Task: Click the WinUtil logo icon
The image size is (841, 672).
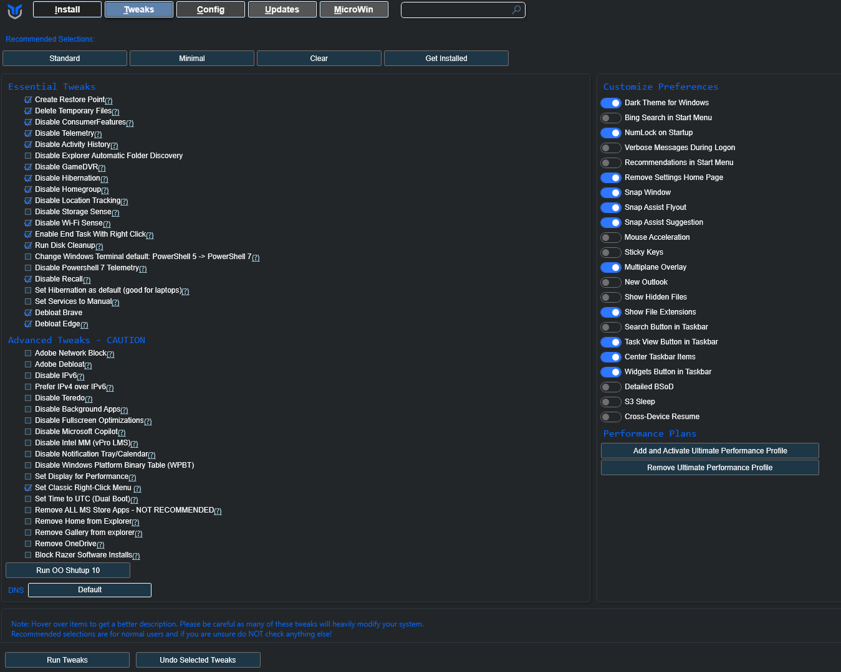Action: pos(15,11)
